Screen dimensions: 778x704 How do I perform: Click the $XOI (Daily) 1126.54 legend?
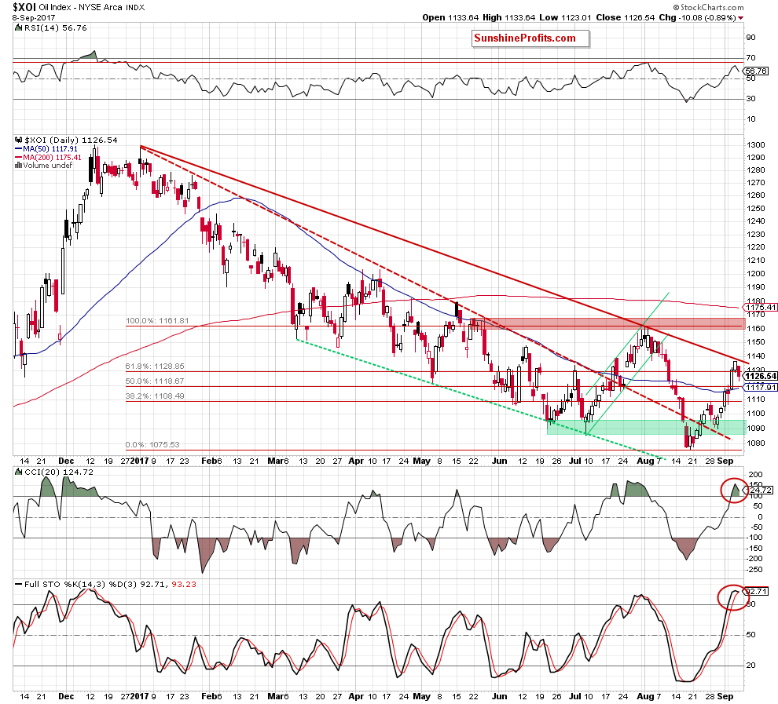click(71, 140)
